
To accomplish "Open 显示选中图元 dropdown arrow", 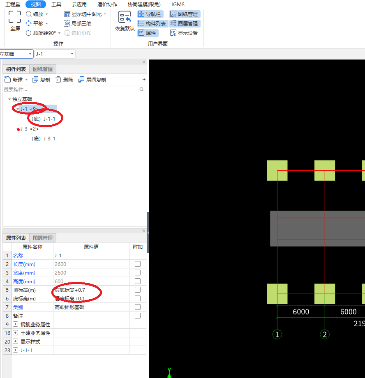I will tap(105, 14).
